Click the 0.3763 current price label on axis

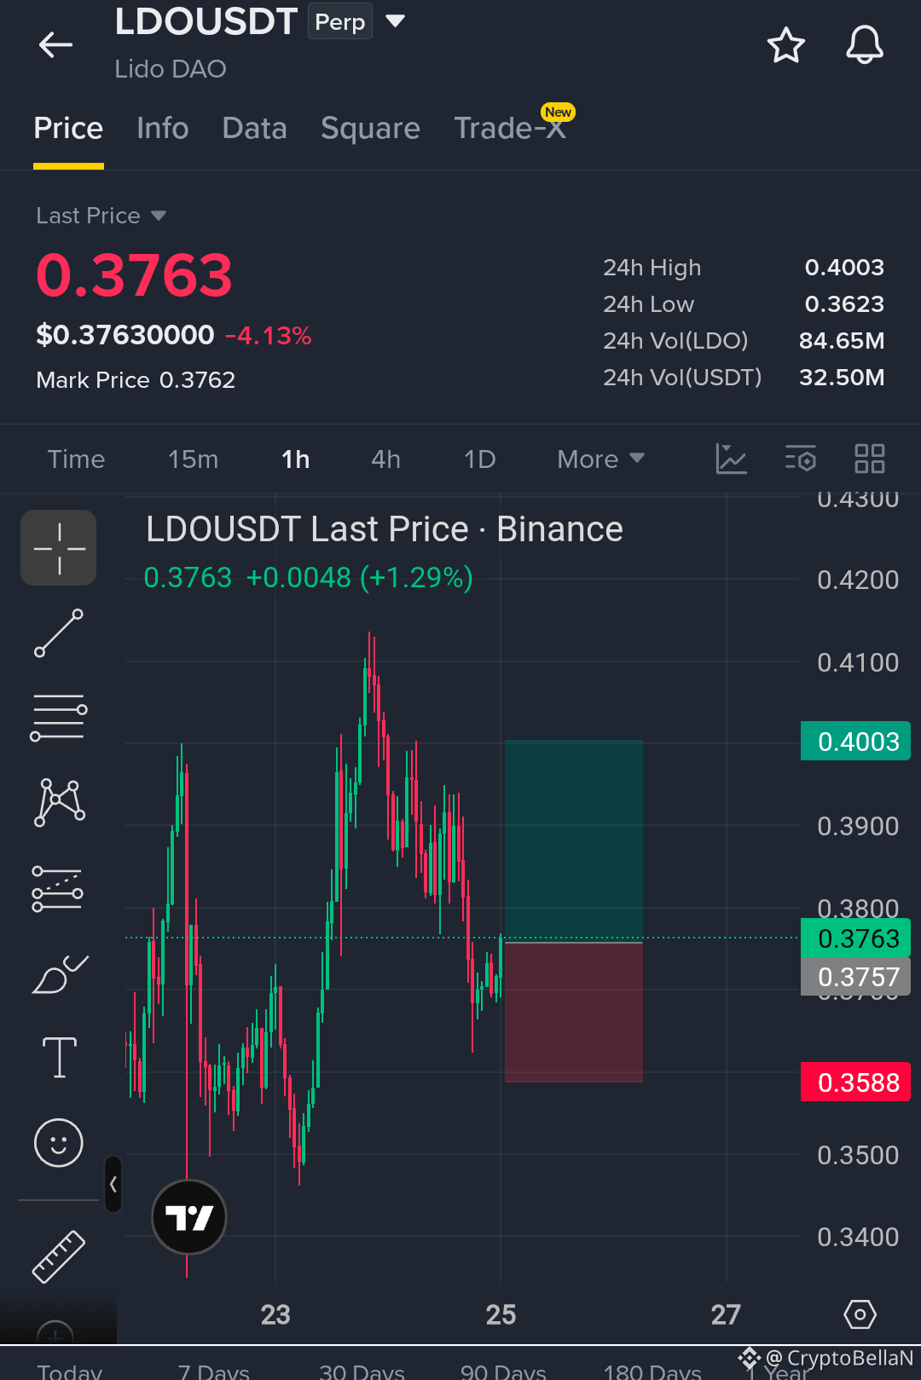click(x=855, y=938)
